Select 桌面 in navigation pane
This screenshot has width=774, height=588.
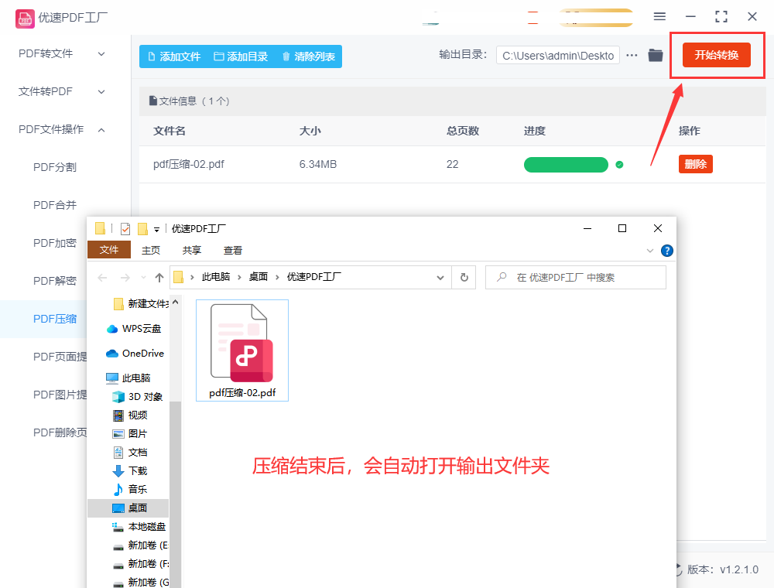click(128, 508)
